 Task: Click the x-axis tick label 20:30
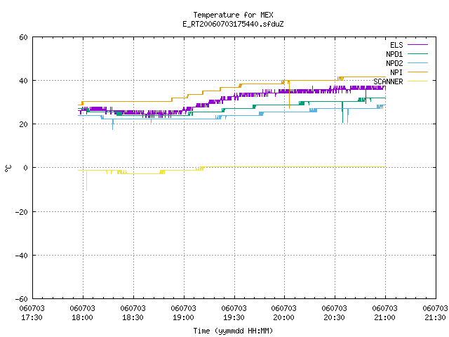[x=334, y=317]
